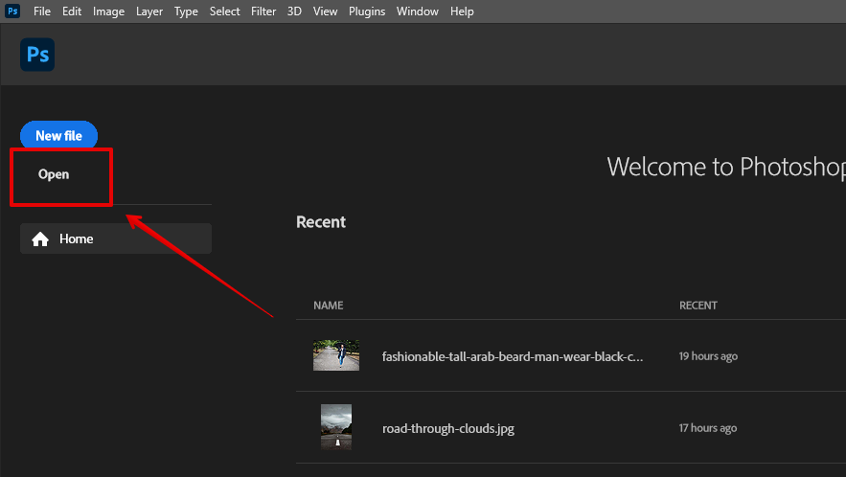846x477 pixels.
Task: Open the View menu
Action: point(326,11)
